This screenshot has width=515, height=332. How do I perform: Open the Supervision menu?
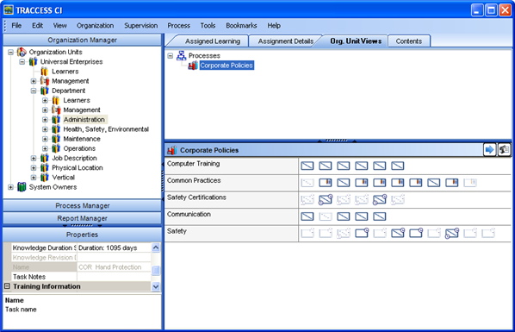coord(141,25)
